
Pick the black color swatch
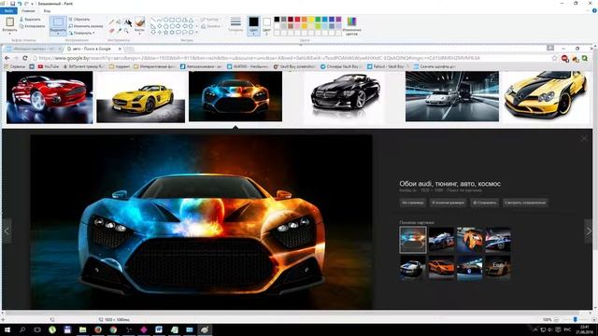coord(277,20)
